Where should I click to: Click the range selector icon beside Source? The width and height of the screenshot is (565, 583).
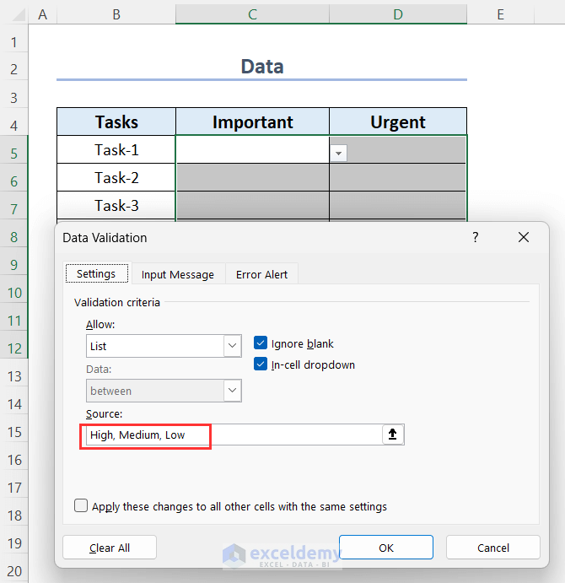pos(393,435)
